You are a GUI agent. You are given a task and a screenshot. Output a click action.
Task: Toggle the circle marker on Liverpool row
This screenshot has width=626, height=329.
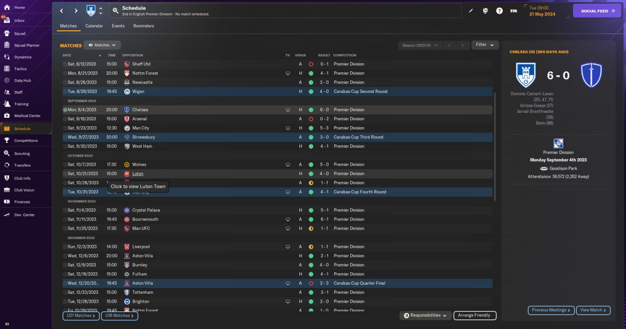pos(65,247)
